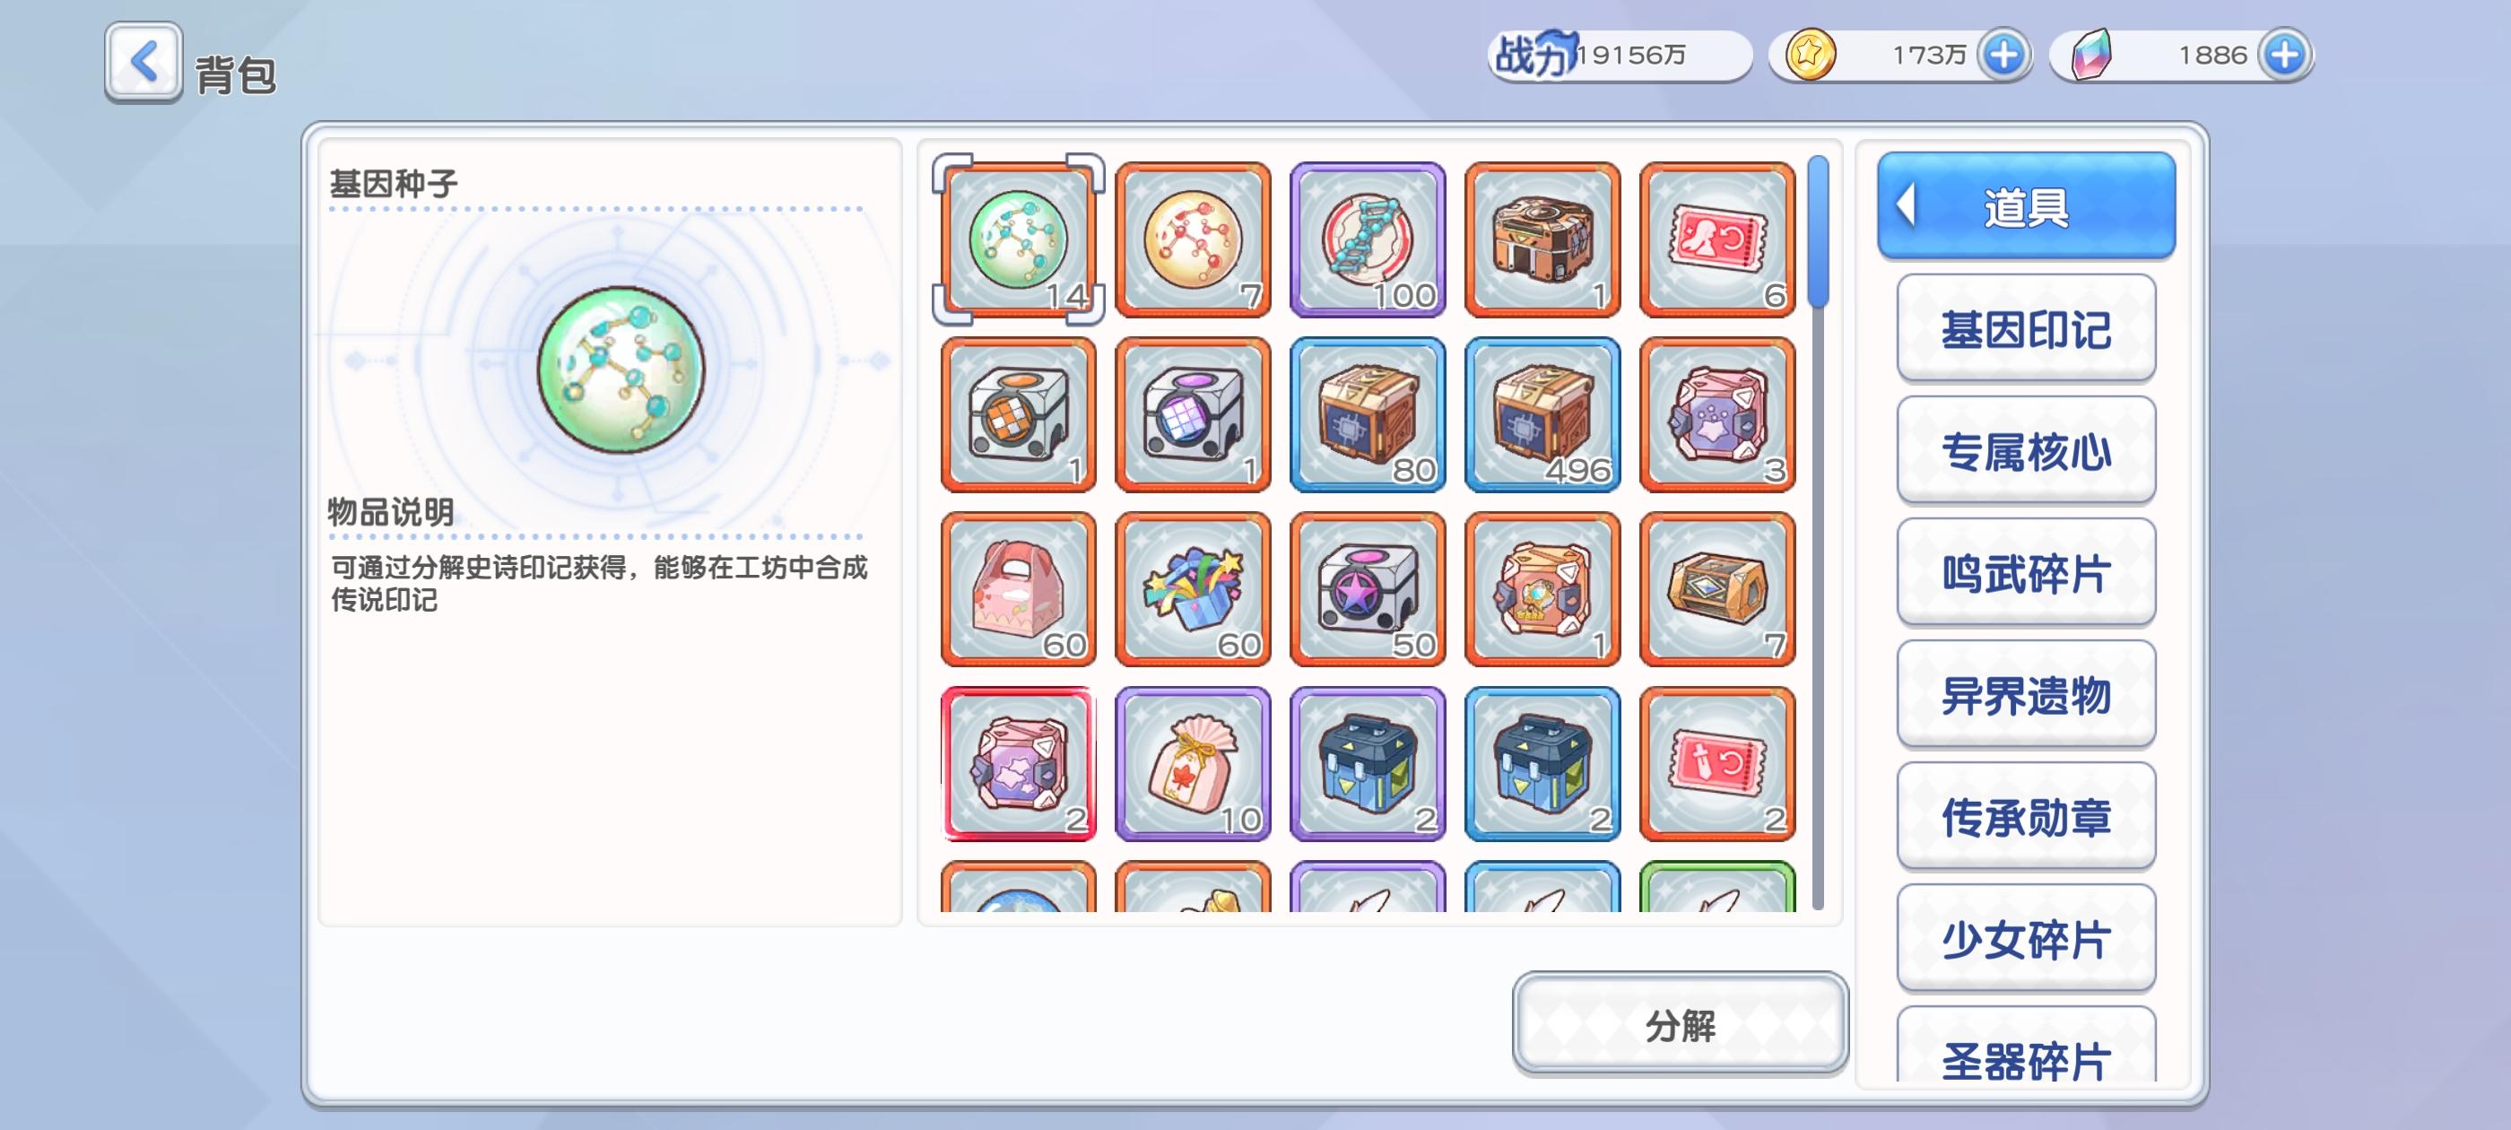
Task: Open the 少女碎片 category
Action: [x=2026, y=938]
